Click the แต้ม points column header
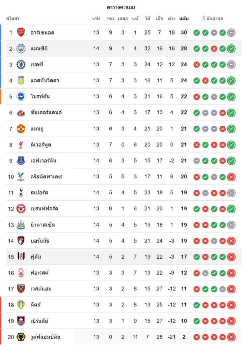Screen dimensions: 242x349 tap(184, 18)
